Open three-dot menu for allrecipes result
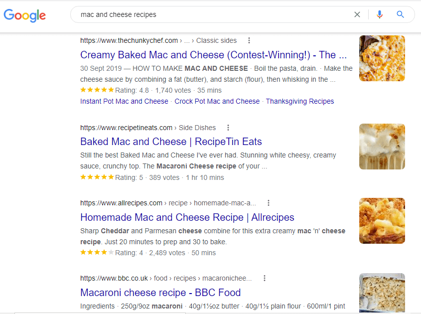421x314 pixels. coord(269,203)
